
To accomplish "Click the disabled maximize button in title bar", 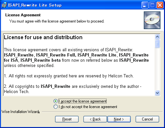I will pyautogui.click(x=152, y=5).
